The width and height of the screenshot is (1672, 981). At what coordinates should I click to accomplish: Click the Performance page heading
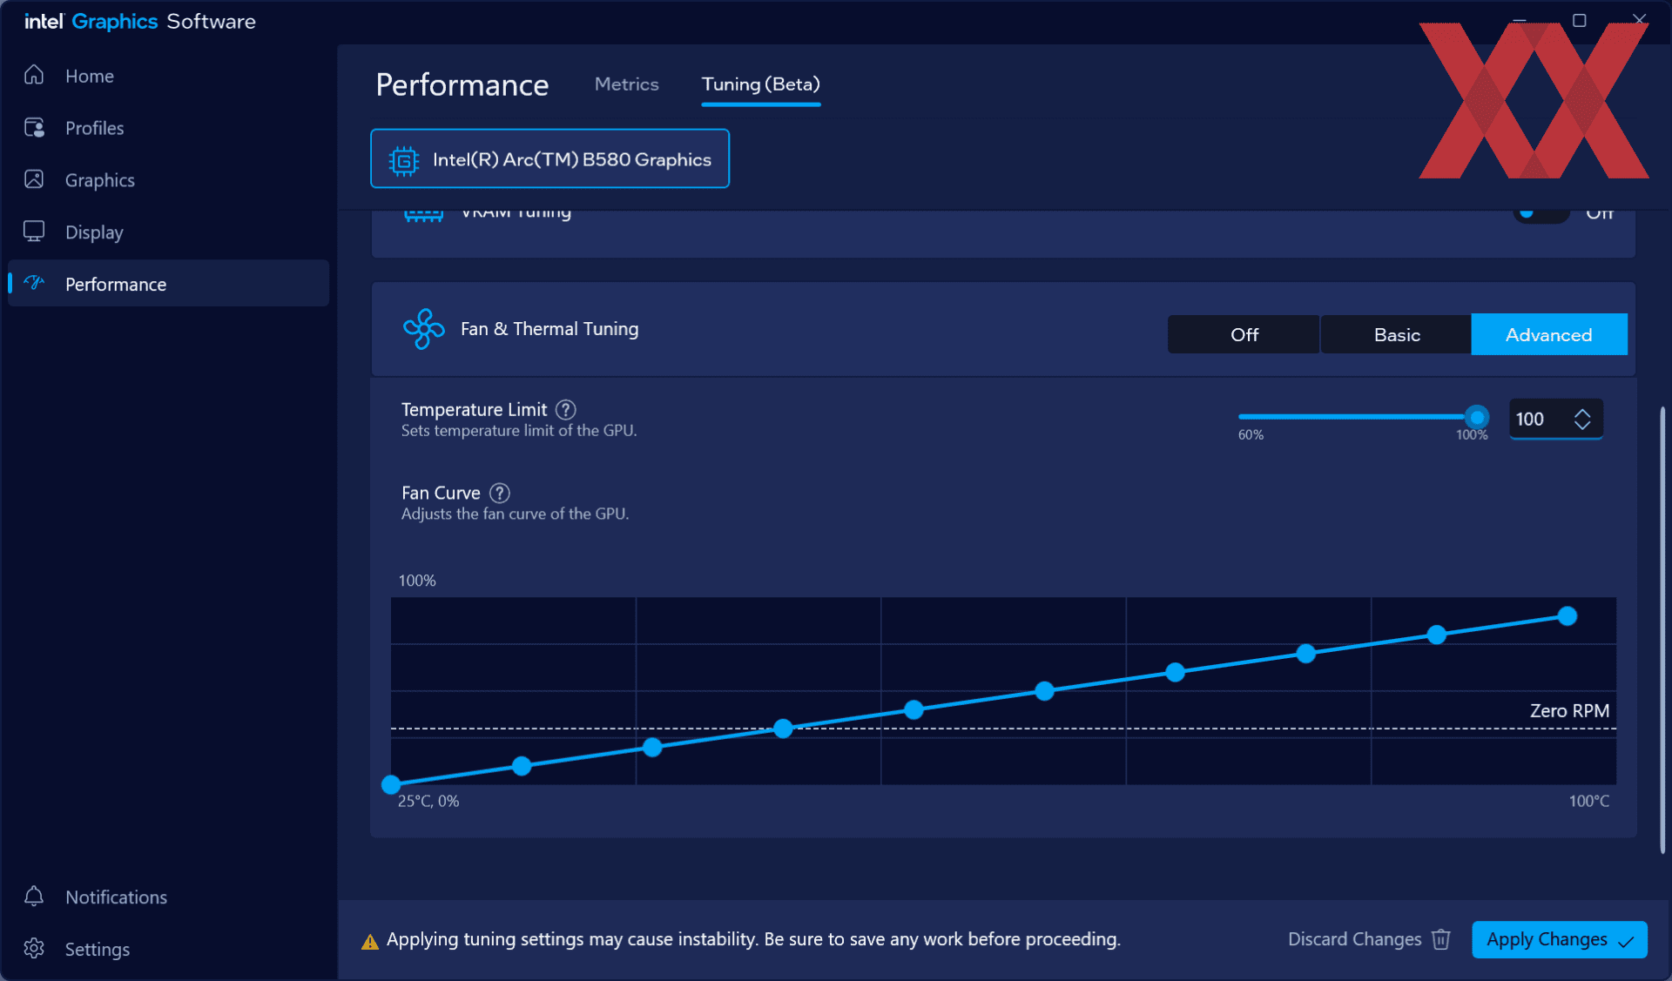point(462,85)
